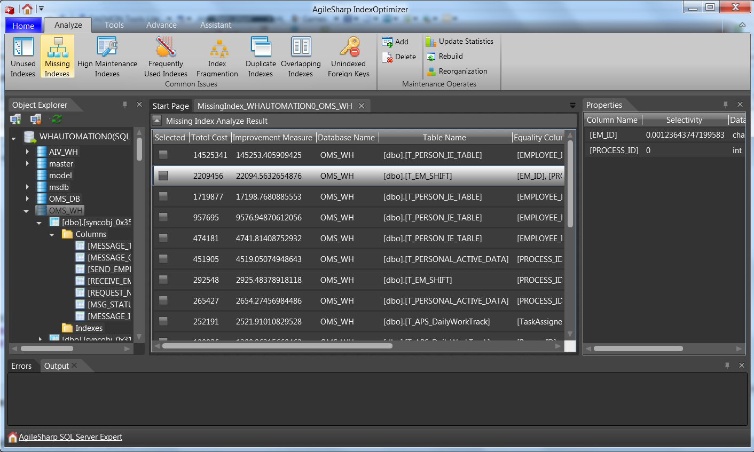Open quick access toolbar dropdown arrow
The image size is (754, 452).
coord(41,9)
